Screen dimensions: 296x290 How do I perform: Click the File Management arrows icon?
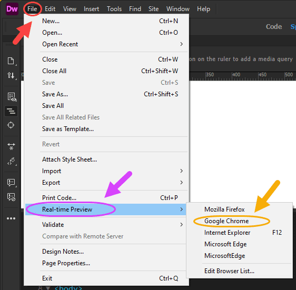(11, 75)
